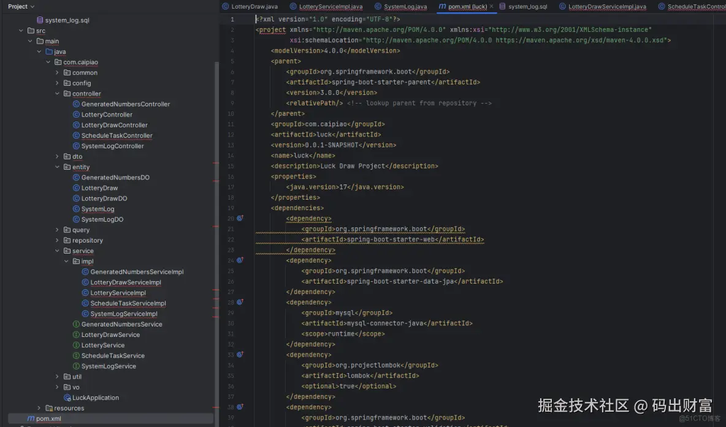Switch to LotteryDrawServiceImpl.java tab

coord(602,7)
